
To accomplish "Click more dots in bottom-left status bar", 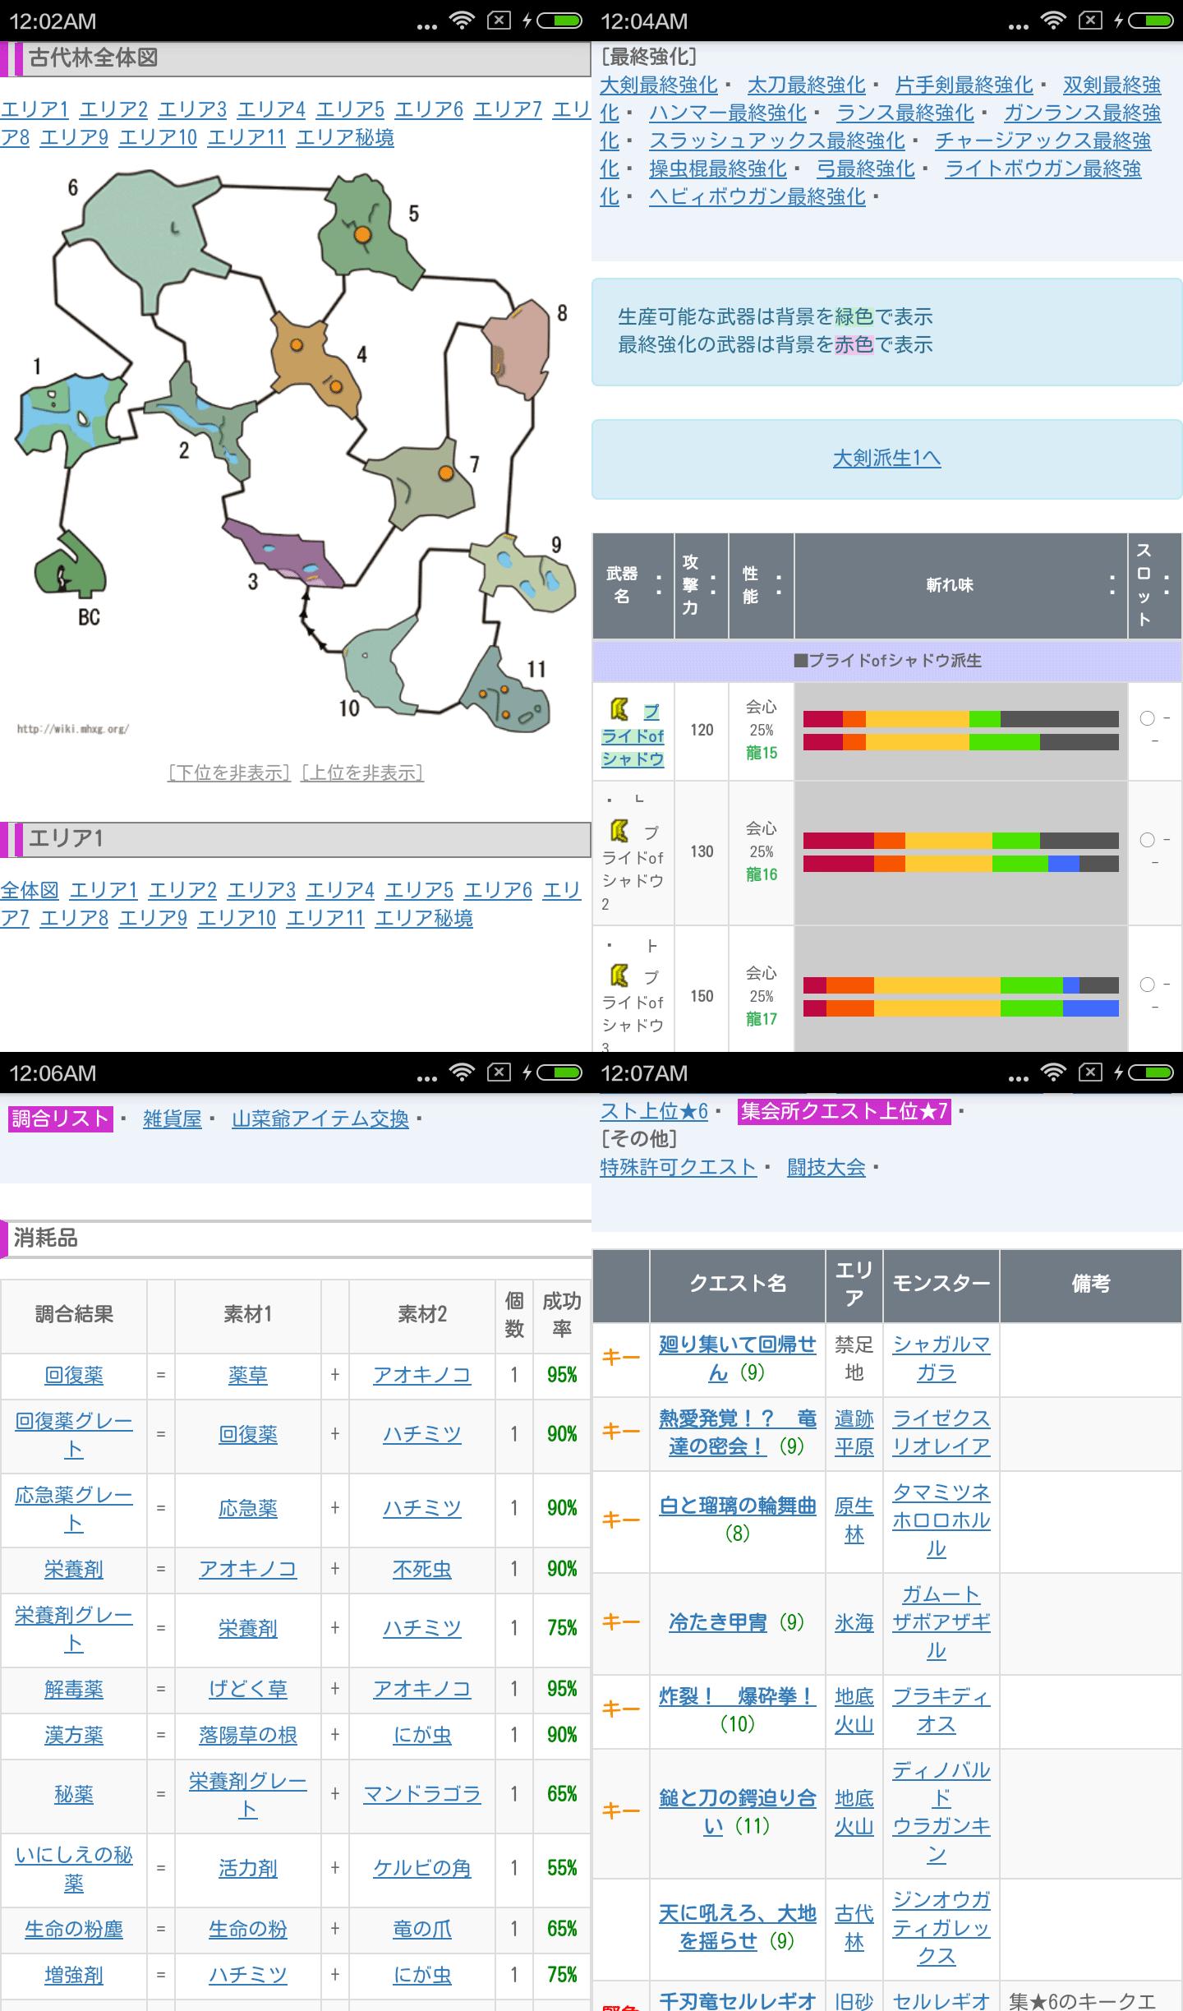I will [x=426, y=1078].
